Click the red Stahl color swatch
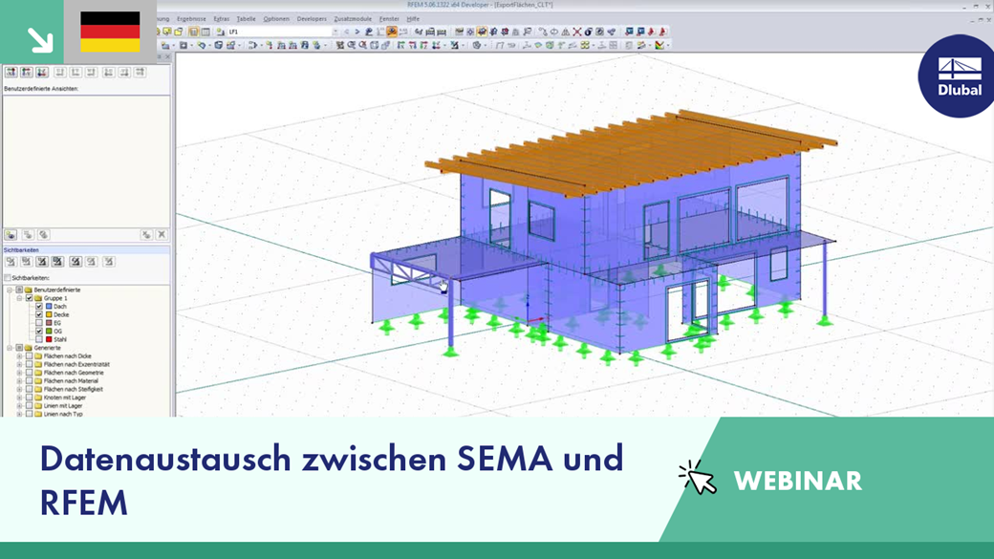 pyautogui.click(x=49, y=339)
